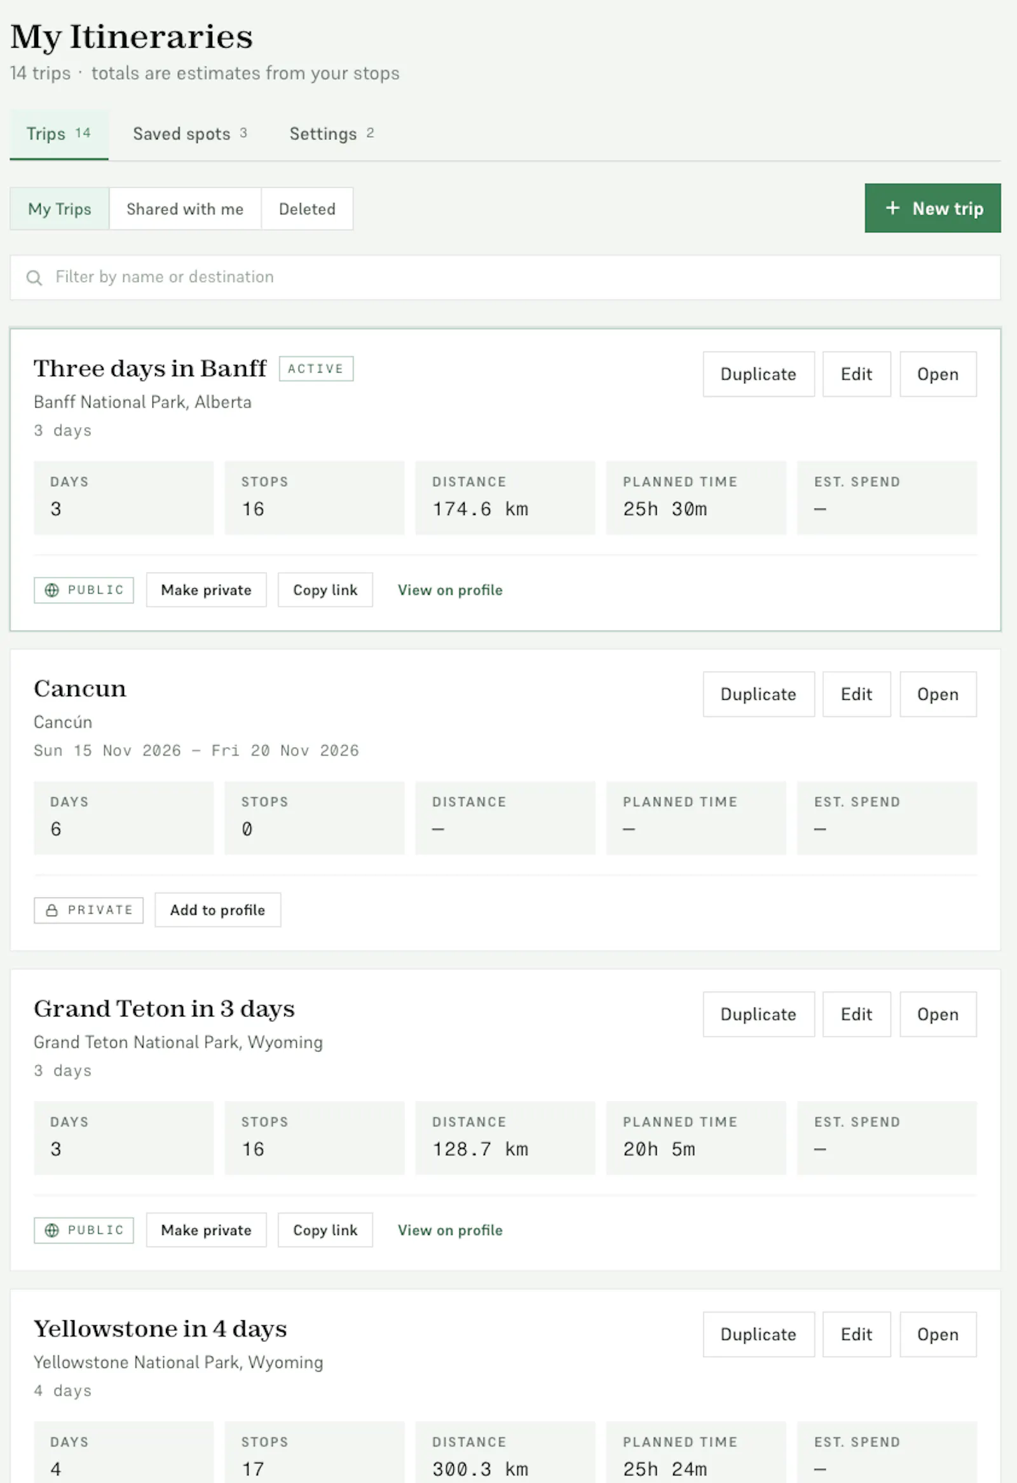Click the 300.3 km distance value
The width and height of the screenshot is (1017, 1483).
(481, 1470)
